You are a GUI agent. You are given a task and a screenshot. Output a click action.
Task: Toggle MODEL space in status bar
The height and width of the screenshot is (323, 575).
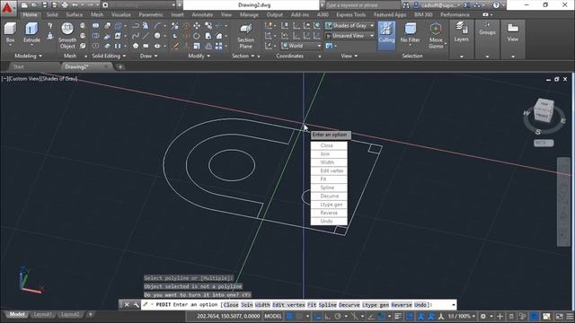(x=273, y=317)
